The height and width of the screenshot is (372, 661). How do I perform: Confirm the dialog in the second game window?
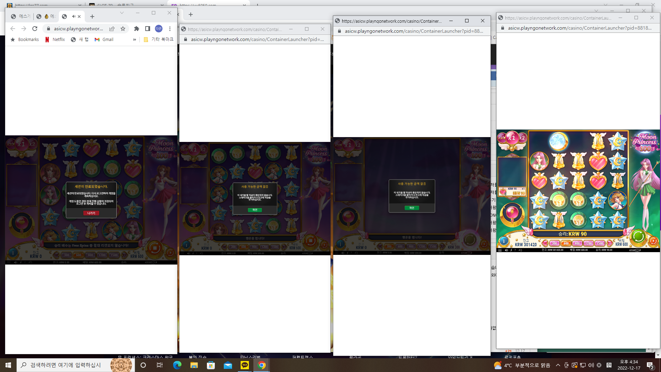pos(255,210)
